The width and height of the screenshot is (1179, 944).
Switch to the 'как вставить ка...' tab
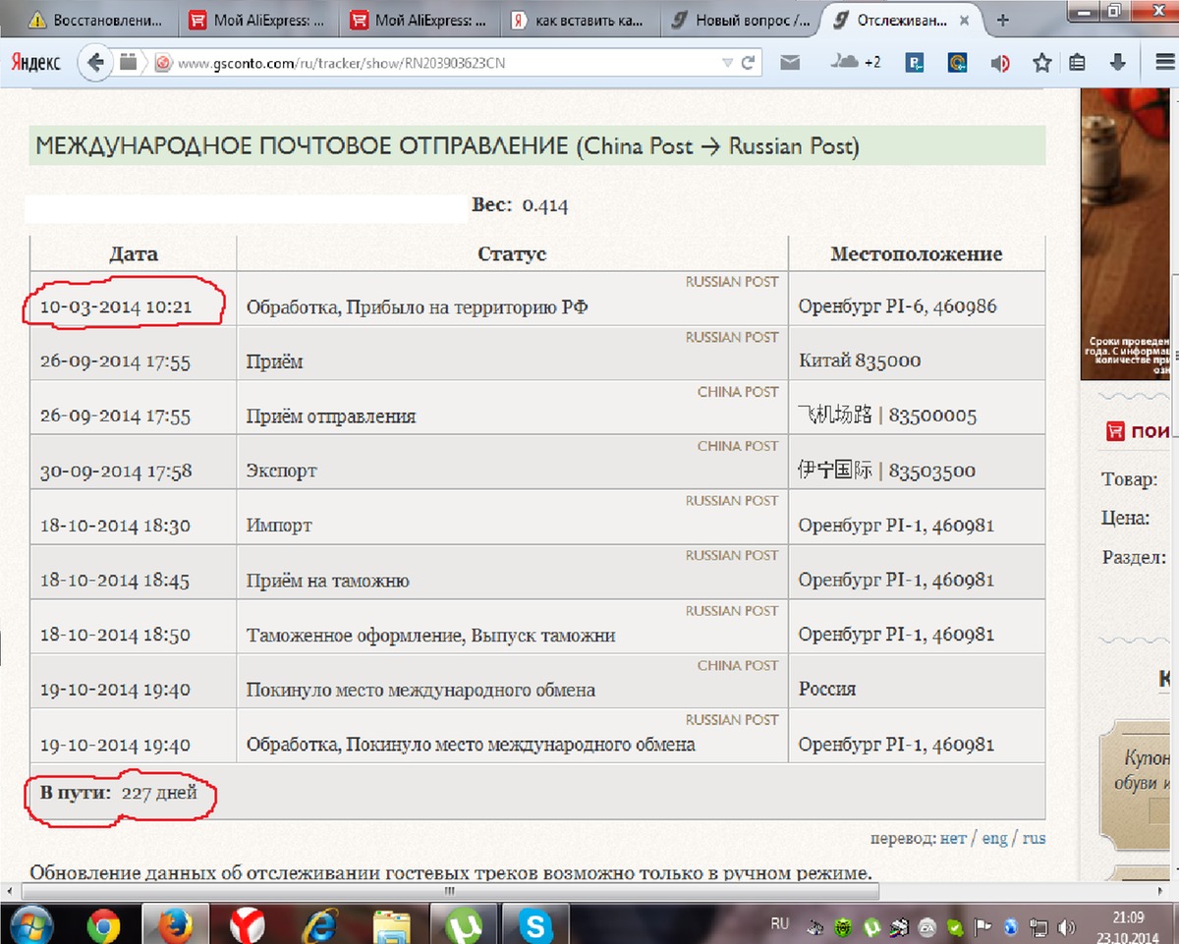[582, 20]
